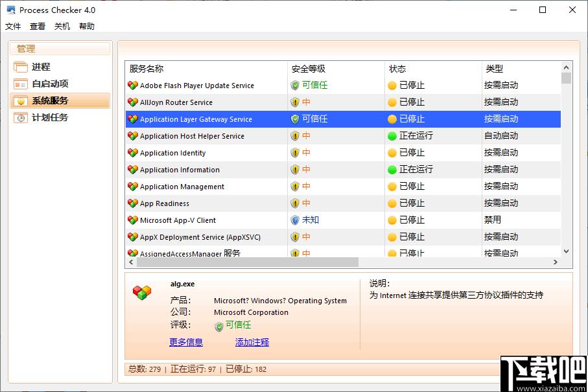Image resolution: width=588 pixels, height=392 pixels.
Task: Click 自动启动 type in Application Host Helper row
Action: 501,135
